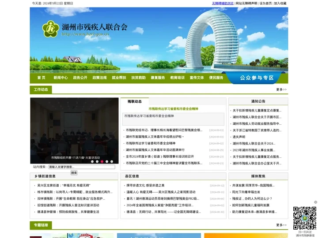Open the 宣传文体 menu

[x=197, y=78]
